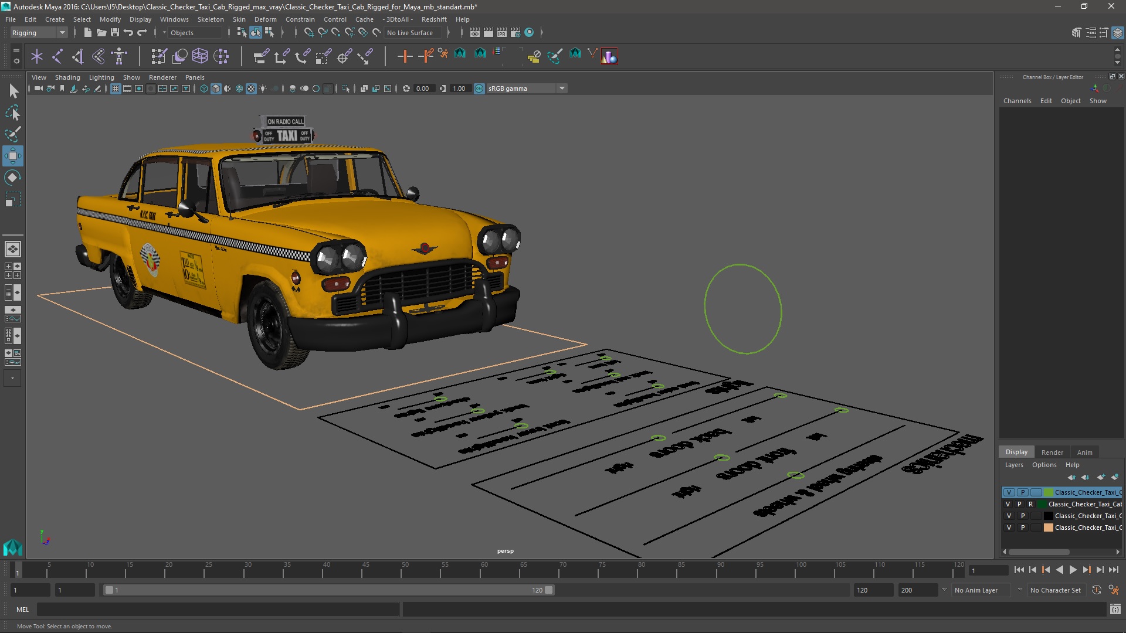
Task: Toggle visibility V of peach-swatch layer
Action: click(x=1009, y=527)
